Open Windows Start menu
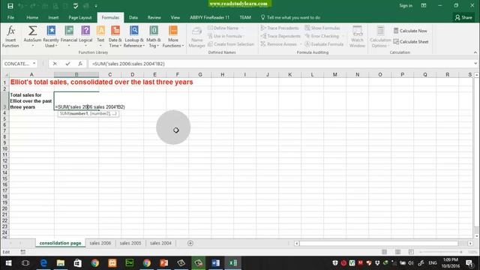The image size is (480, 270). point(8,263)
